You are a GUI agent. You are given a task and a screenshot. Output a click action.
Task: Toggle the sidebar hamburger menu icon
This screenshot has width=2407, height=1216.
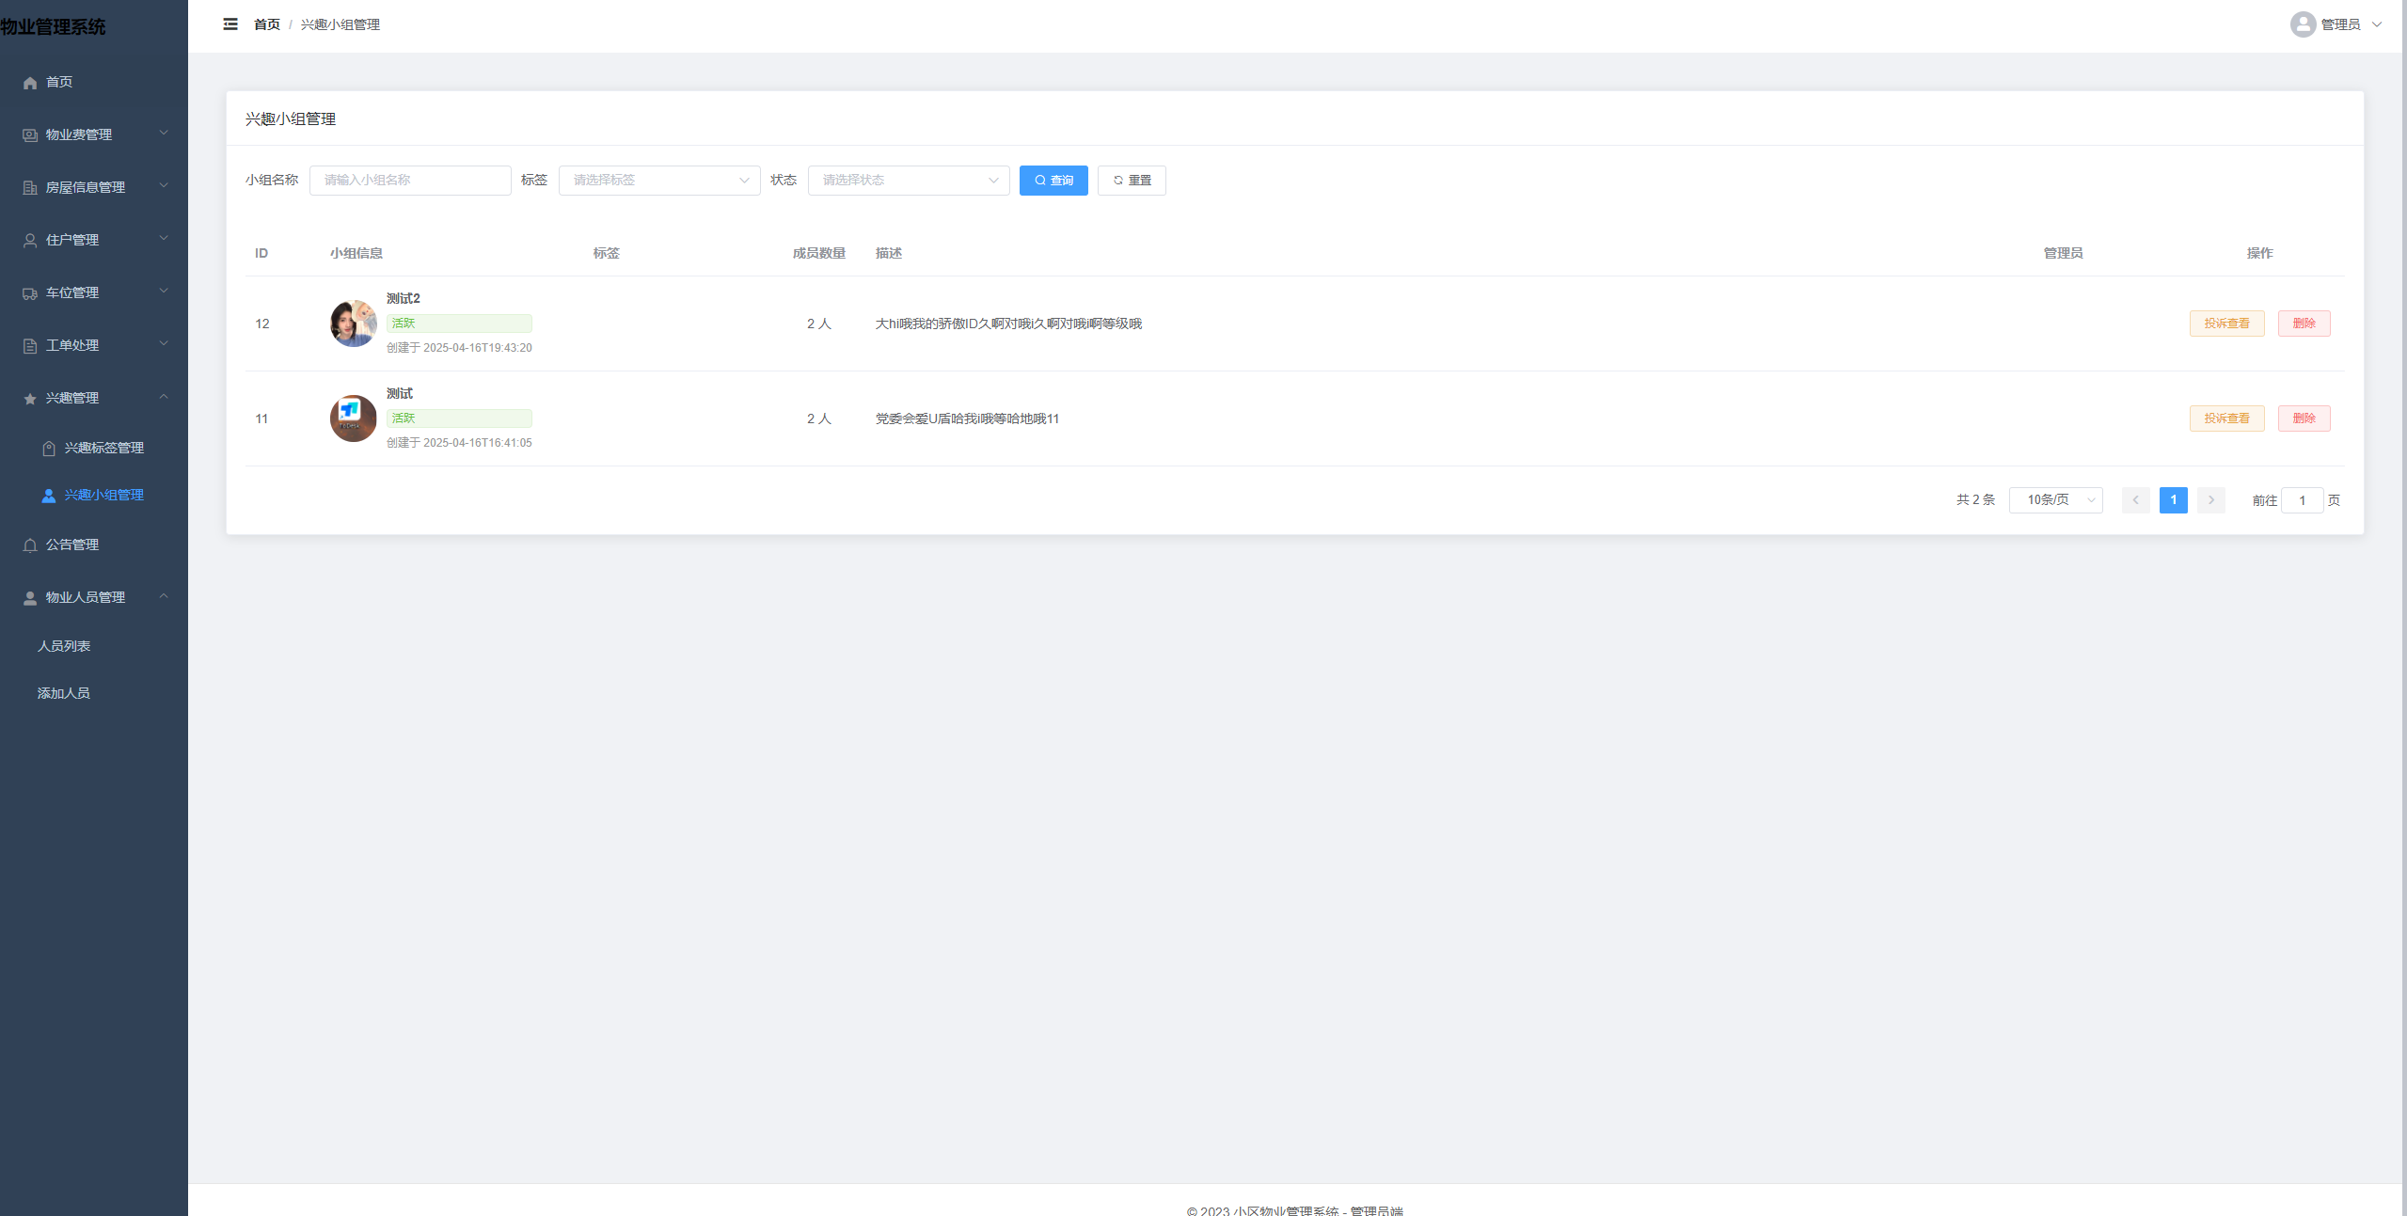click(230, 24)
